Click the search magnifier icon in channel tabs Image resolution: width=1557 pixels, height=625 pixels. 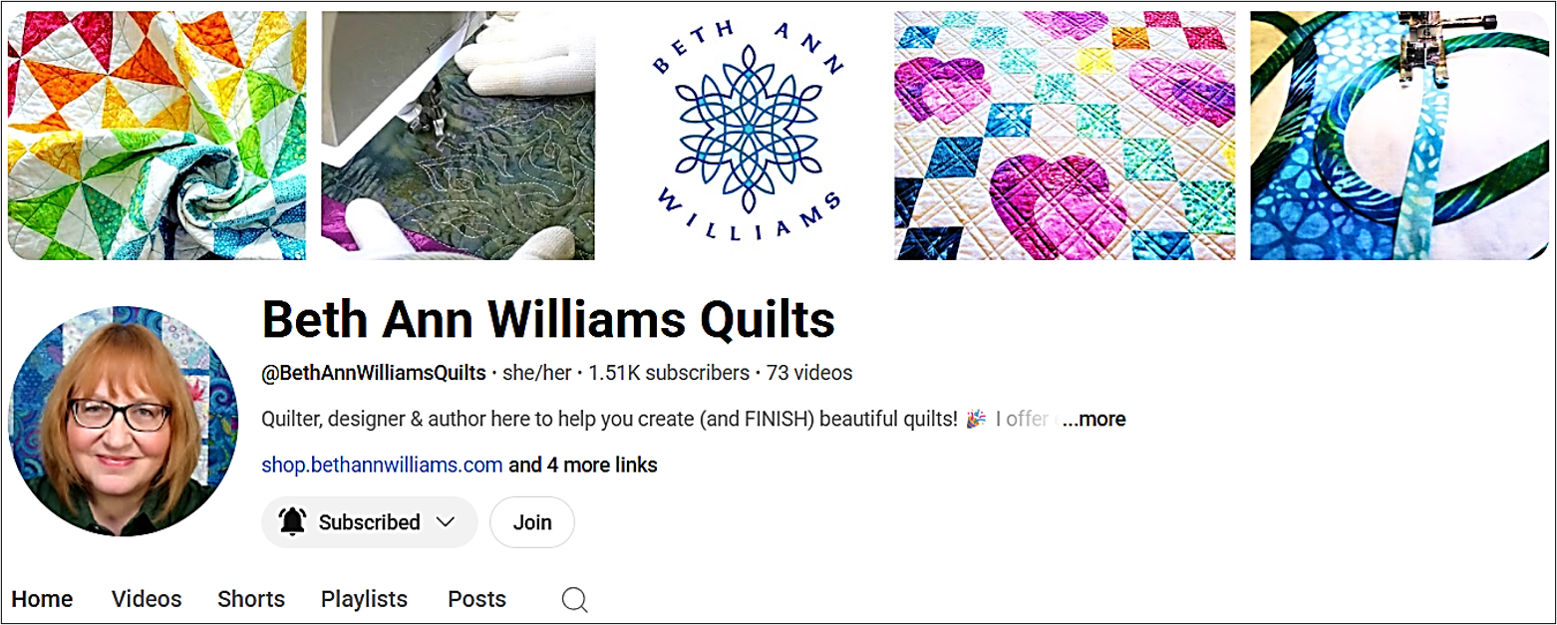[574, 599]
